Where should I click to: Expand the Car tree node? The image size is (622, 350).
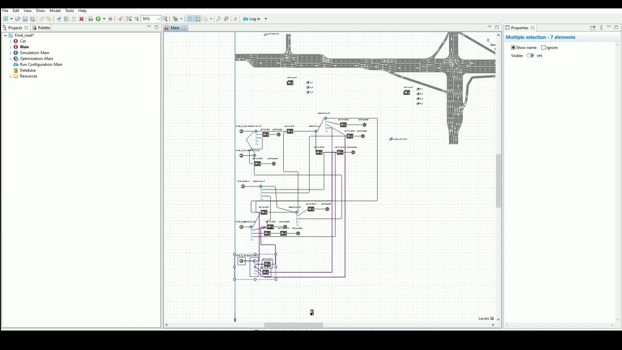pyautogui.click(x=10, y=41)
